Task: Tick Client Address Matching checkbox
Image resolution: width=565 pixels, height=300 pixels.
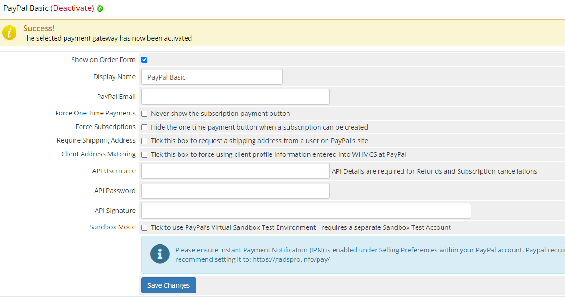Action: [x=145, y=155]
